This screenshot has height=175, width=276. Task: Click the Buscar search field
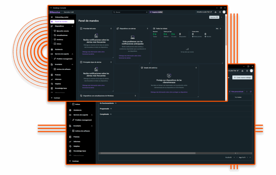click(x=130, y=12)
